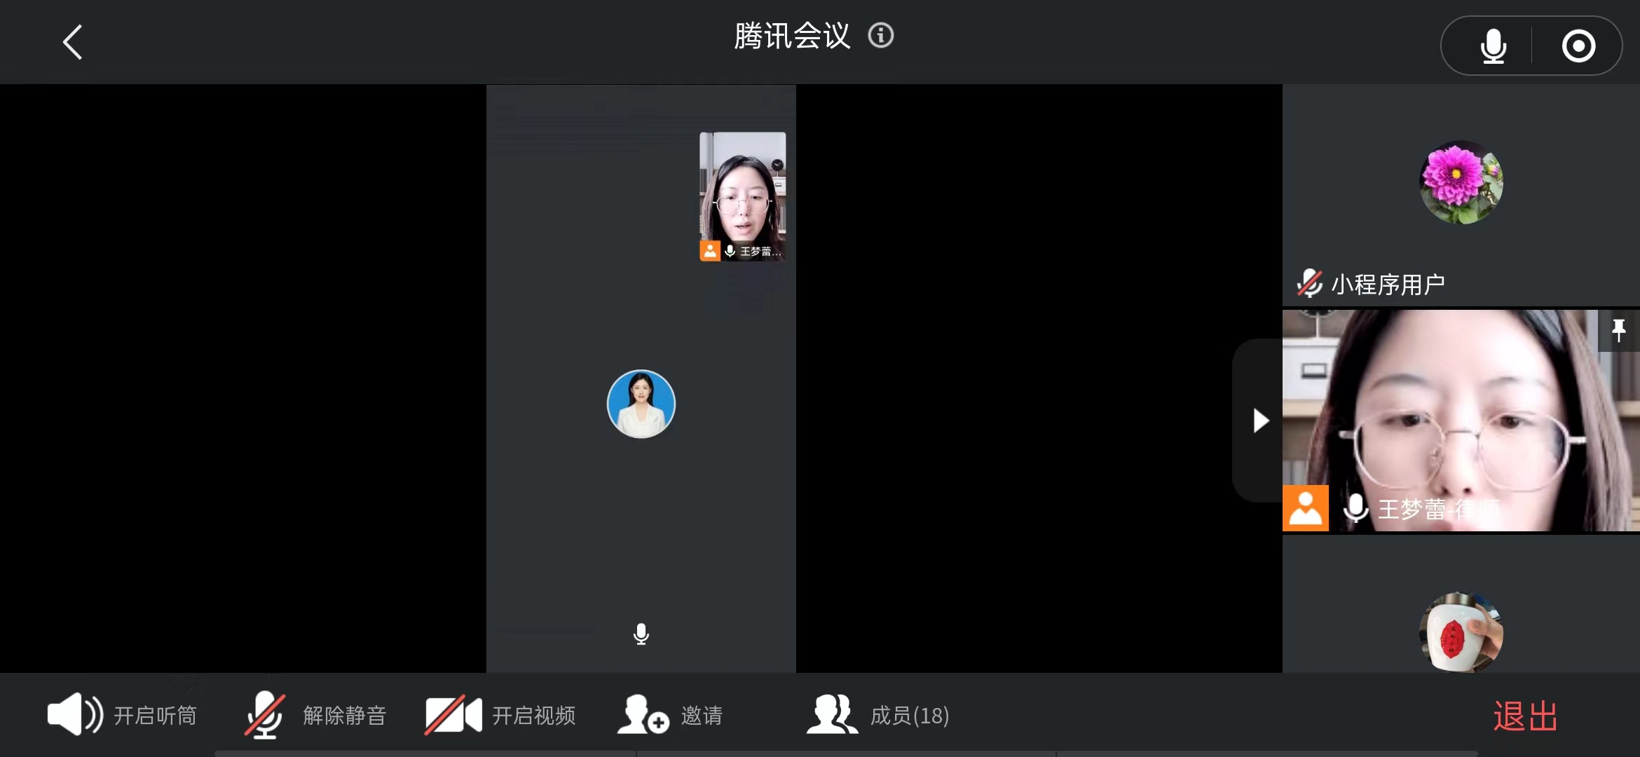Select the flower avatar of 小程序用户
Viewport: 1640px width, 757px height.
(x=1461, y=182)
